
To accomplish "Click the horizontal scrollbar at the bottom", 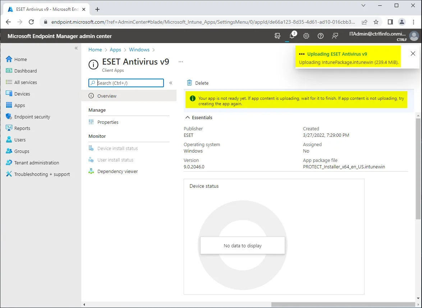I will tap(343, 304).
